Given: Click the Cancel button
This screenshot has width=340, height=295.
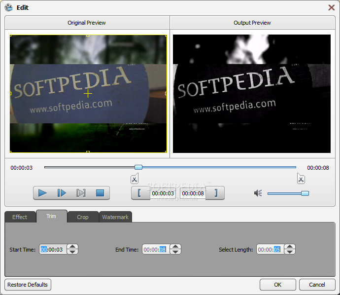Looking at the screenshot, I should pyautogui.click(x=317, y=285).
